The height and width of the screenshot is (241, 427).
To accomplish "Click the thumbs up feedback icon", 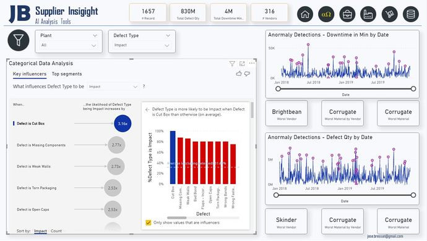I will 239,74.
